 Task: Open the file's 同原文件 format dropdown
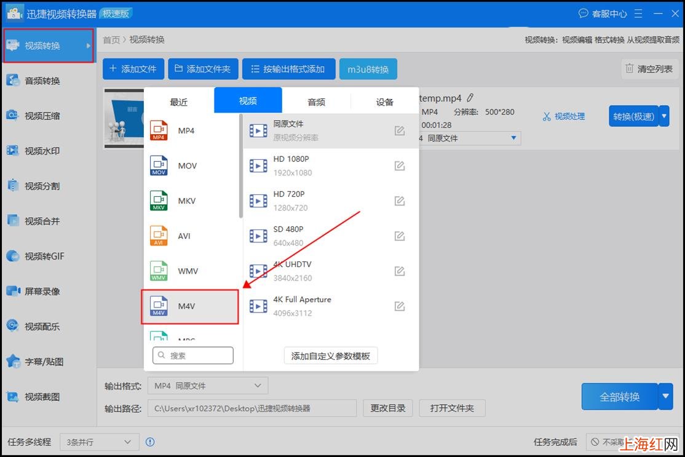(469, 138)
